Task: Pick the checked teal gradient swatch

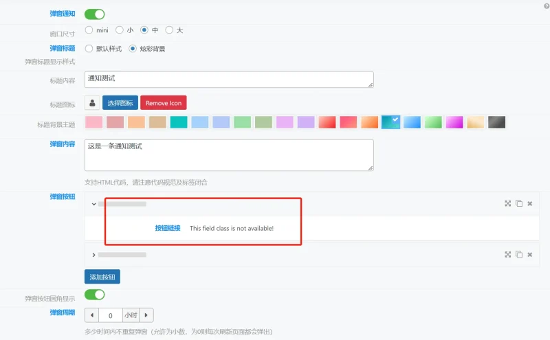Action: click(x=390, y=122)
